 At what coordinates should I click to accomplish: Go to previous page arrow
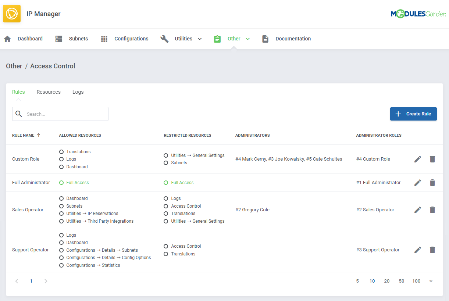pyautogui.click(x=17, y=281)
